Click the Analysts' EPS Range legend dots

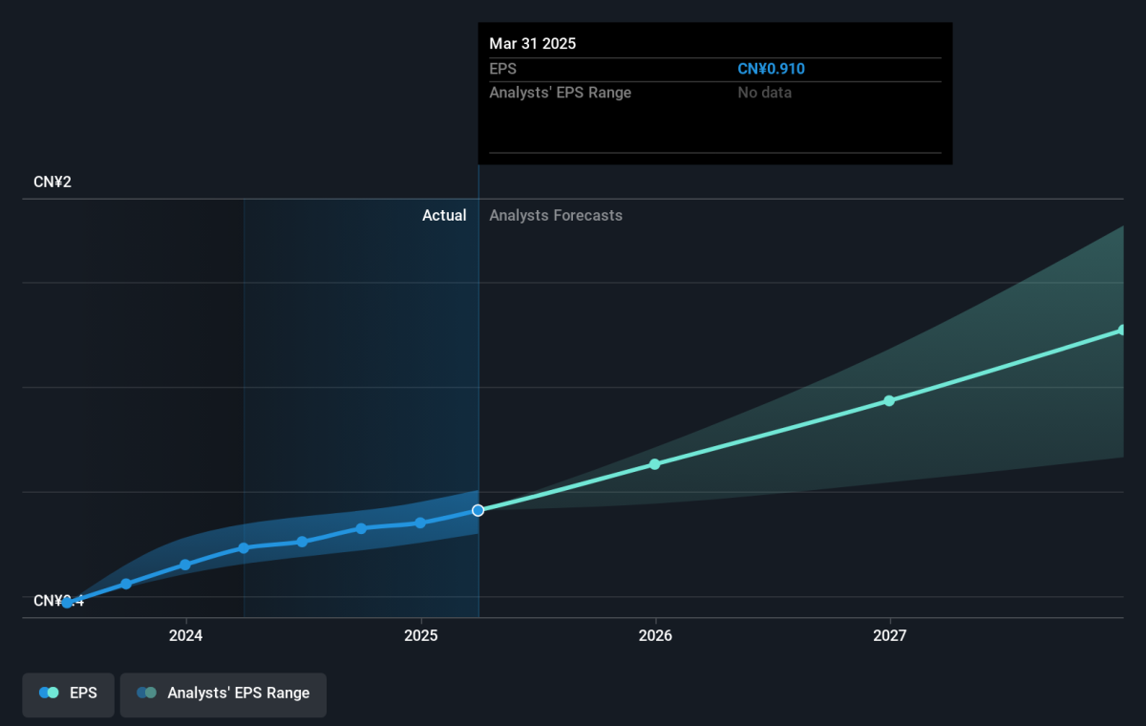(146, 694)
